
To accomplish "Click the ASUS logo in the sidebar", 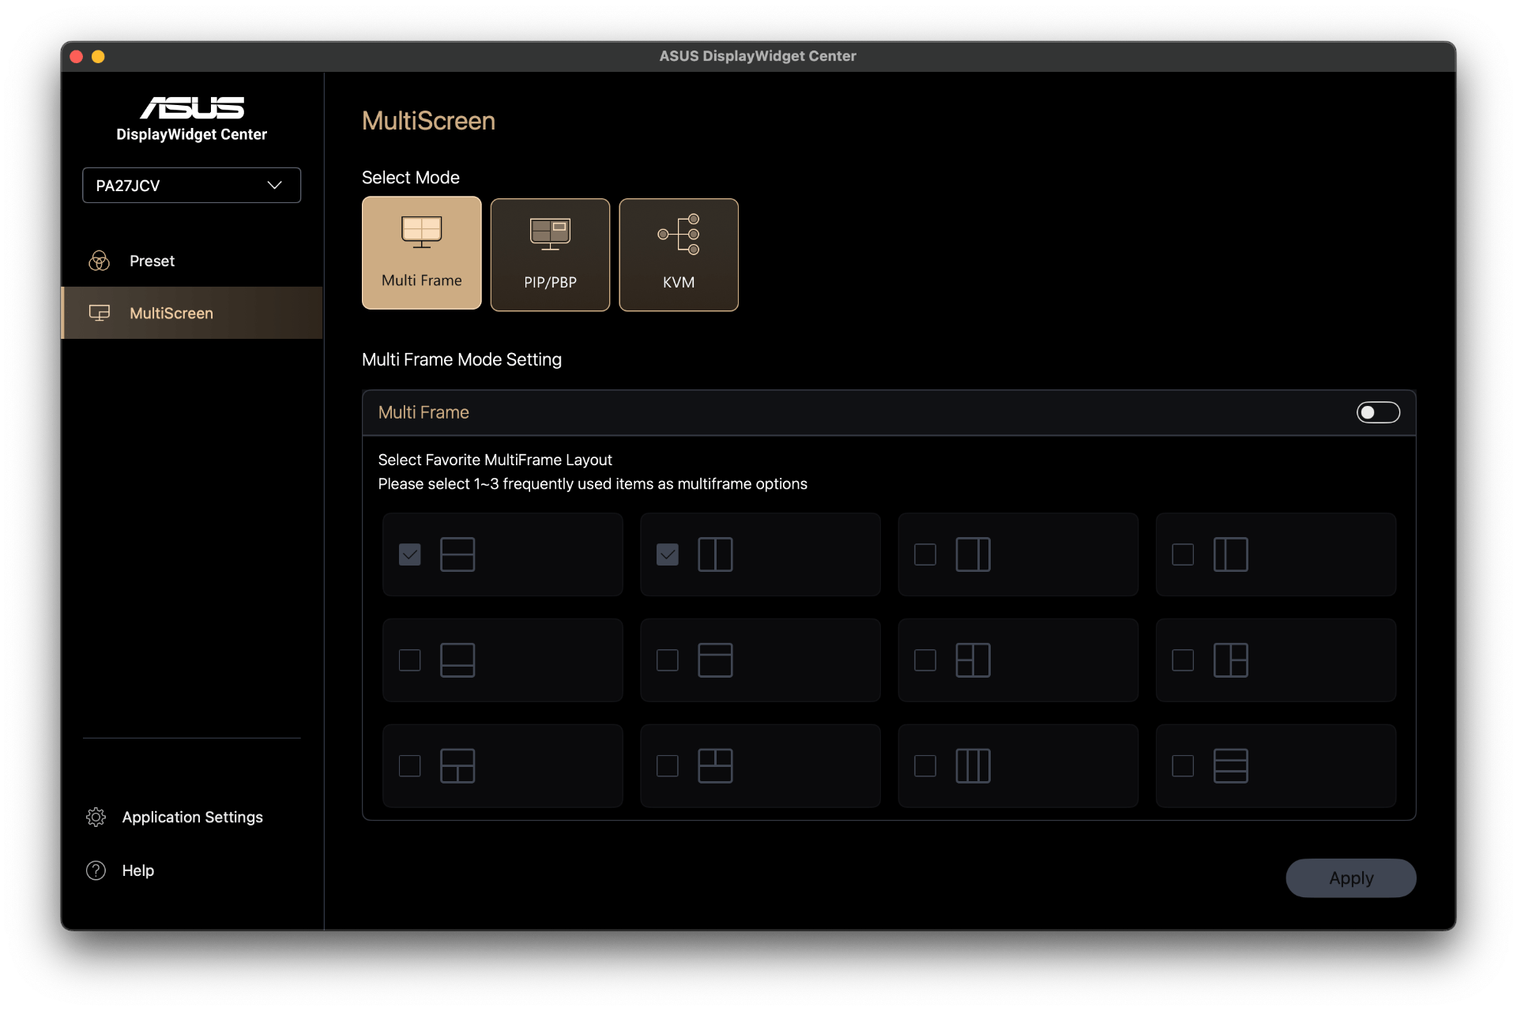I will [x=192, y=107].
